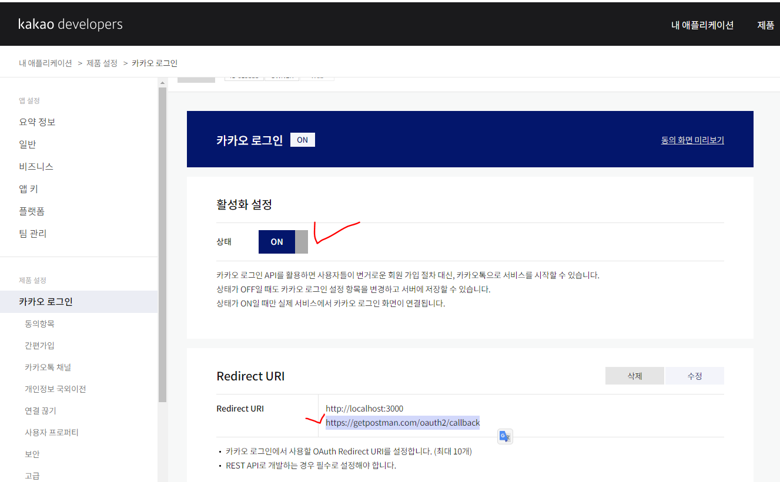Click the getpostman.com oauth2 callback URI
This screenshot has height=482, width=780.
(403, 423)
